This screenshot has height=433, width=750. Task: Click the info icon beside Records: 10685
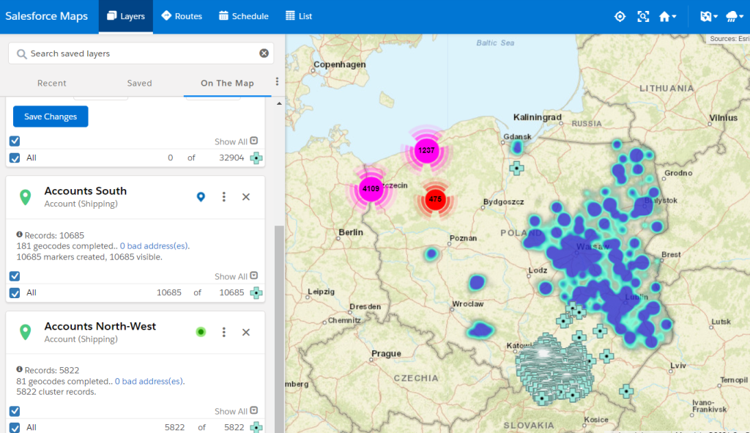tap(19, 234)
